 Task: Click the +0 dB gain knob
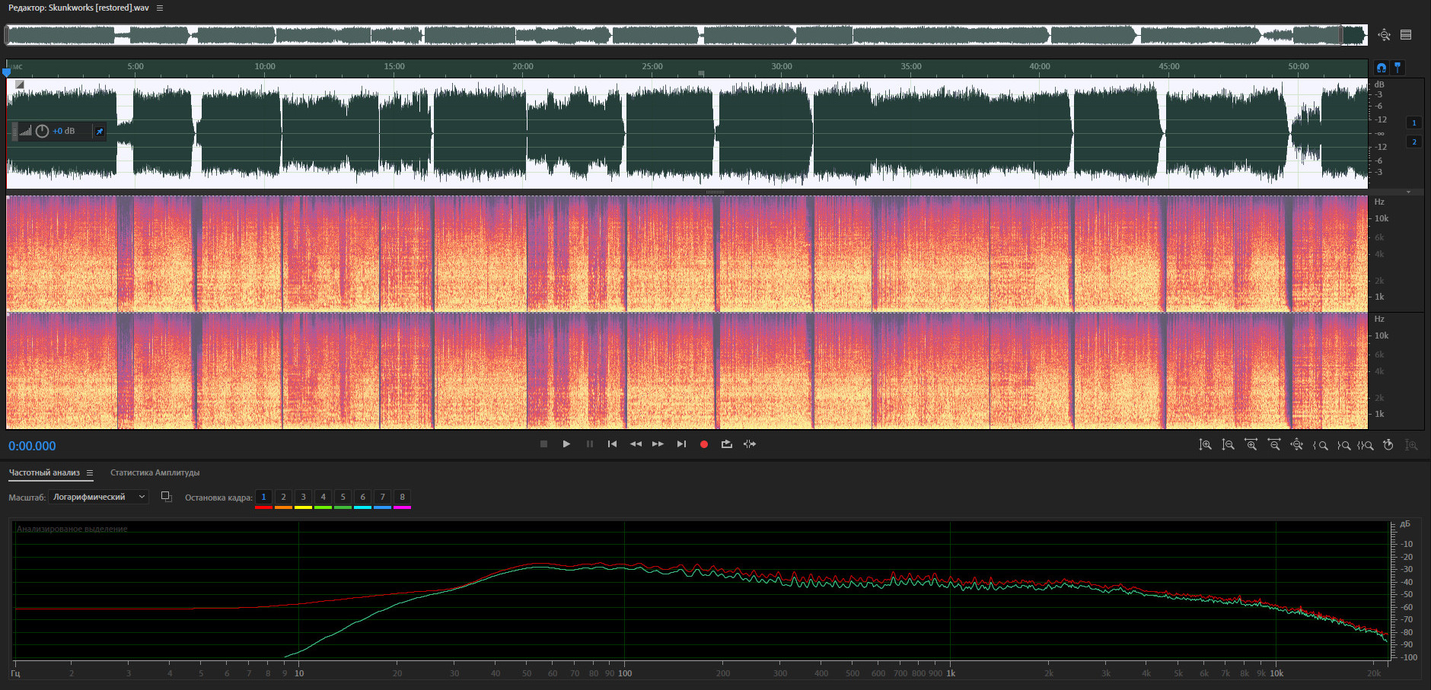coord(43,131)
